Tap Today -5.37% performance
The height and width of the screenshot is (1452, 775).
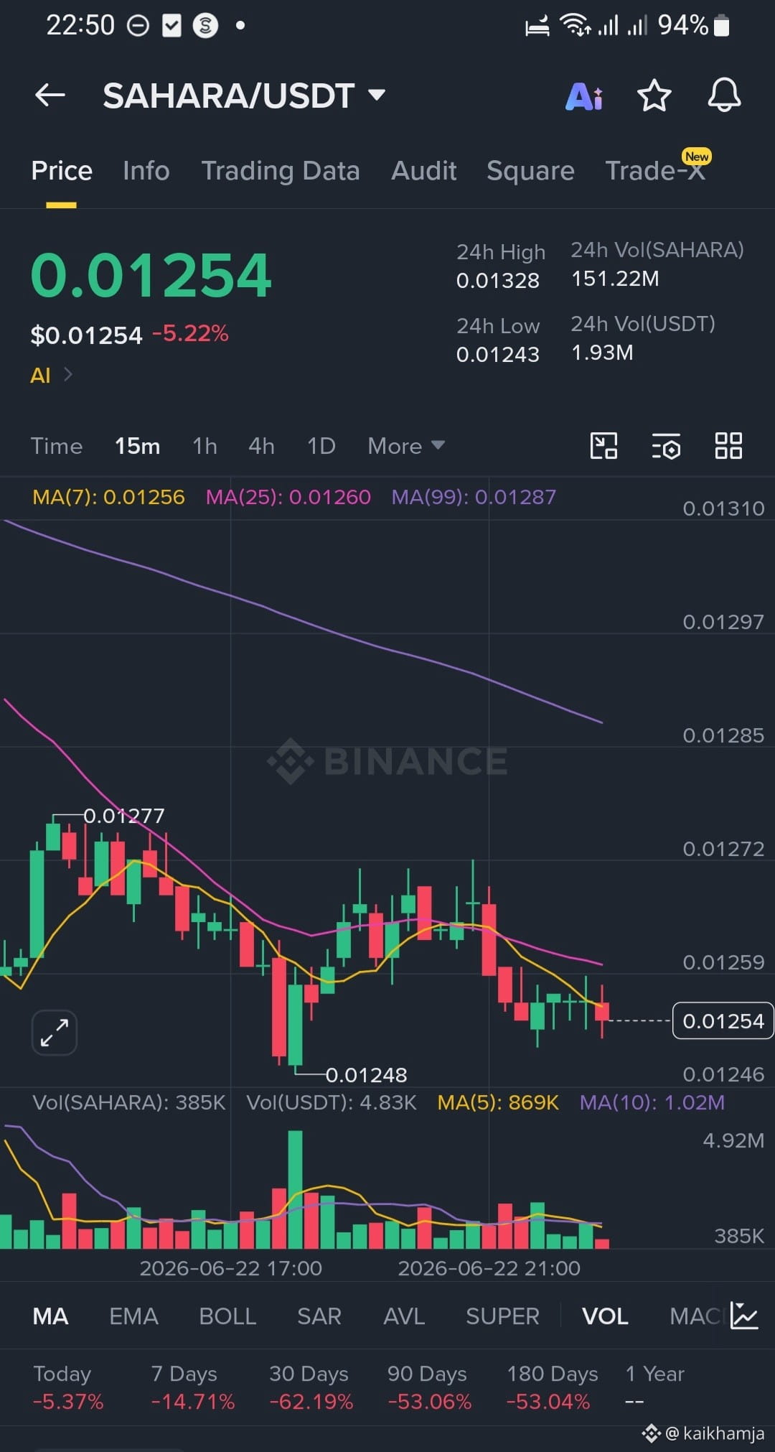pyautogui.click(x=68, y=1387)
